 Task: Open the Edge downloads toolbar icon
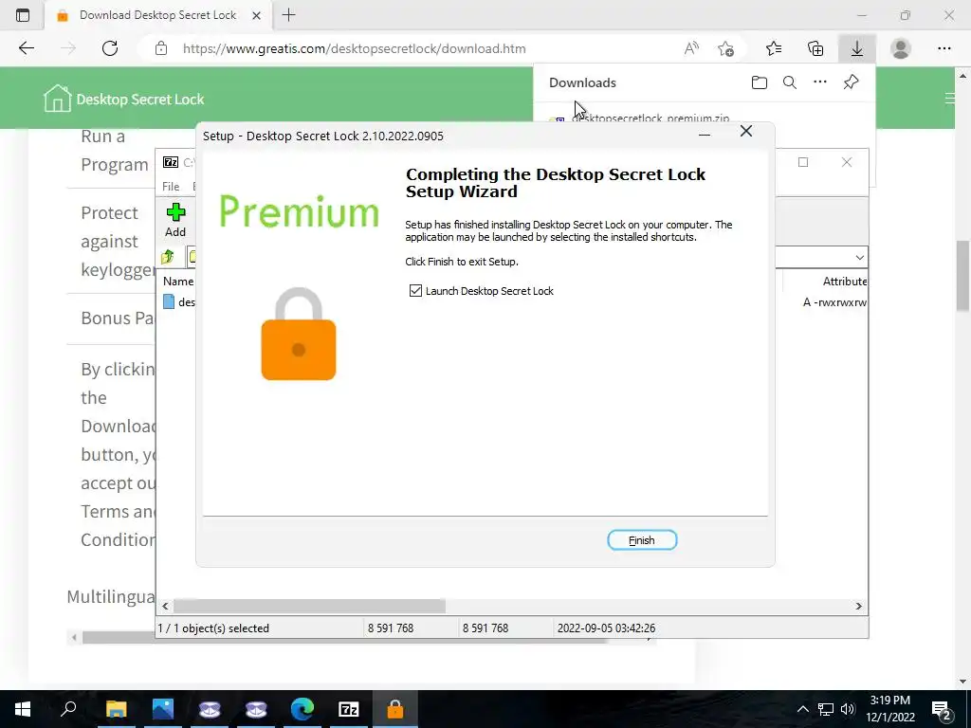point(857,48)
